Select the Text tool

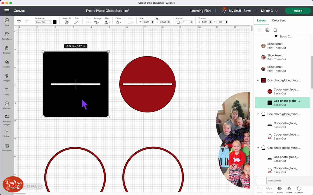7,91
